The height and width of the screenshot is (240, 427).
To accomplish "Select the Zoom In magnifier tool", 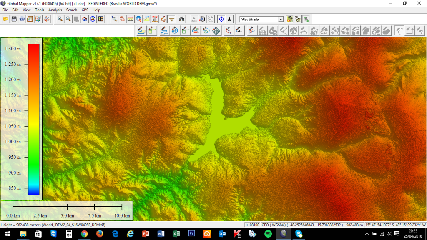I will pyautogui.click(x=60, y=19).
